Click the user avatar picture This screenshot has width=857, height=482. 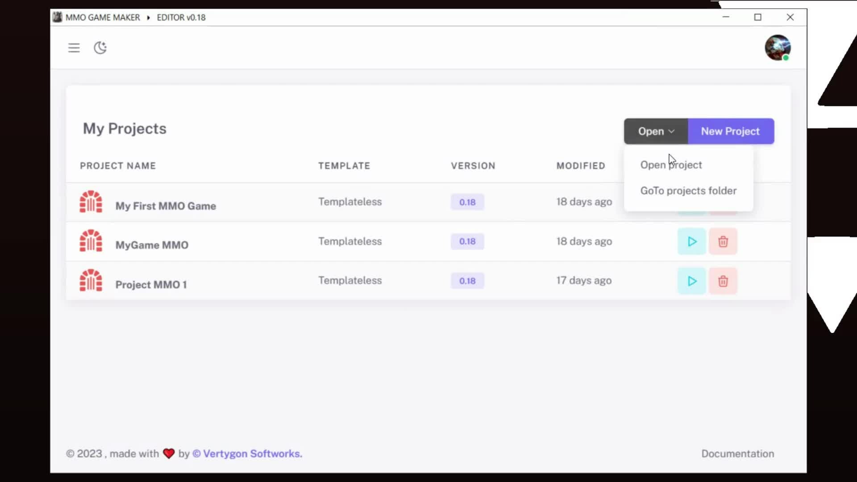pos(777,47)
